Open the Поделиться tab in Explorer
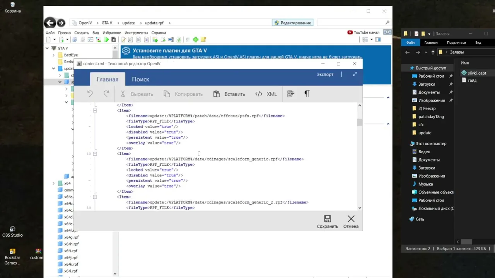Image resolution: width=495 pixels, height=278 pixels. pyautogui.click(x=456, y=42)
